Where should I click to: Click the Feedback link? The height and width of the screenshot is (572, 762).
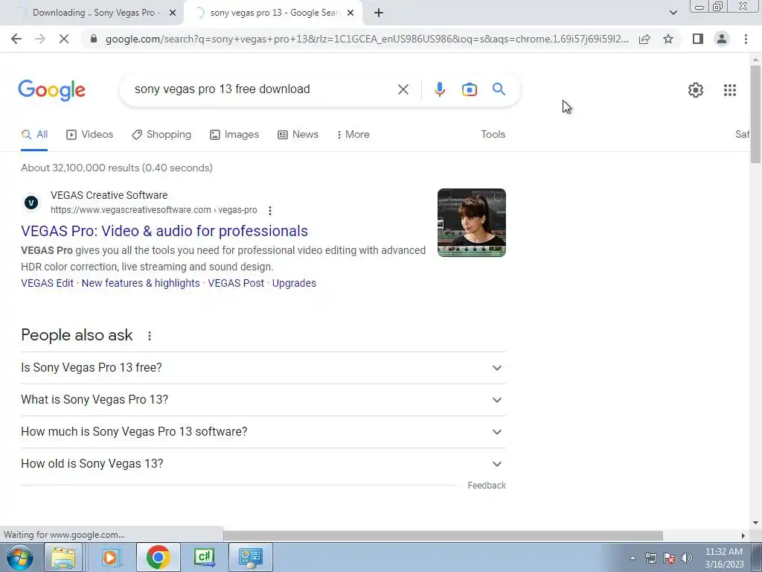coord(487,486)
